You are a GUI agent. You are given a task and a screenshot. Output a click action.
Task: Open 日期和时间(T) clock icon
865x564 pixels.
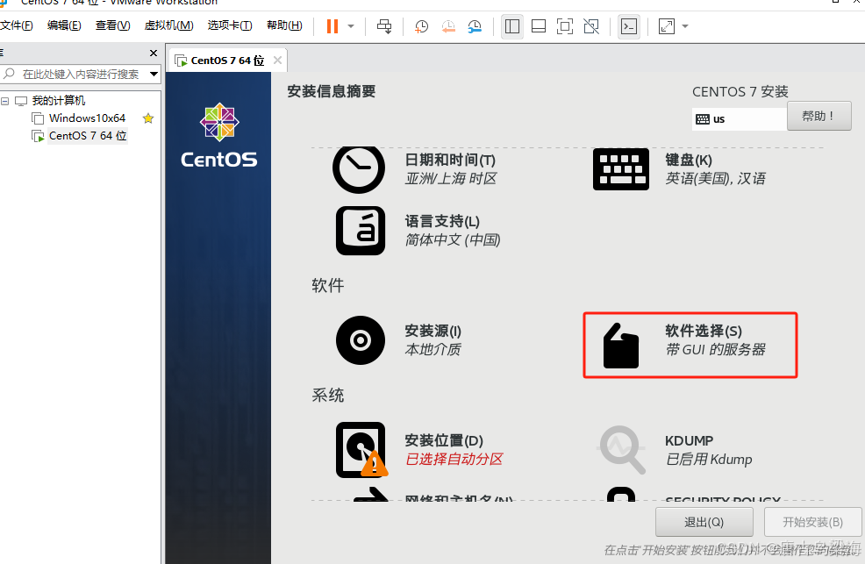pos(359,168)
